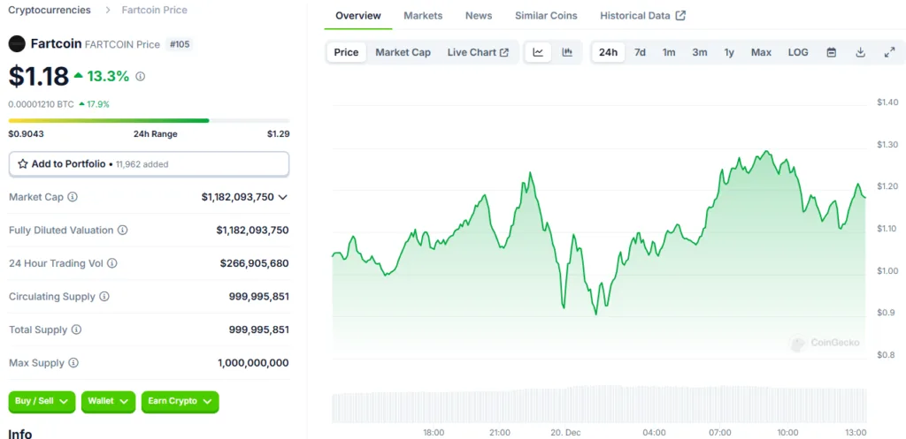The image size is (906, 439).
Task: Click the volume bars below chart
Action: point(600,405)
